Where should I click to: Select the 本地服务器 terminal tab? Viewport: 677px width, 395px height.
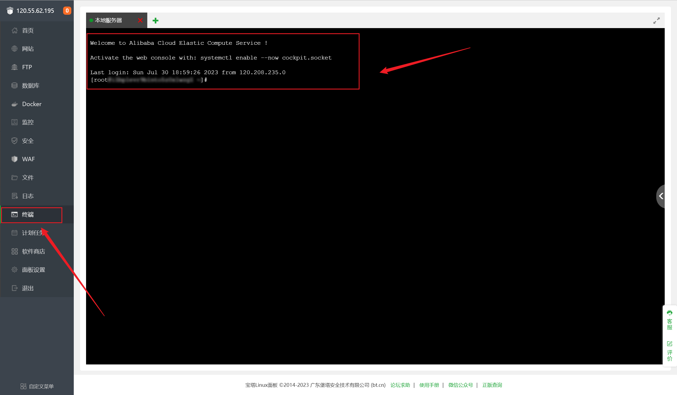[x=117, y=20]
